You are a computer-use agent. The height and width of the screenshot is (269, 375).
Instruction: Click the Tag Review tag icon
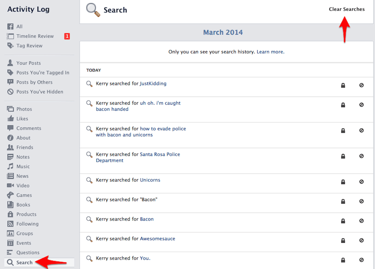10,46
